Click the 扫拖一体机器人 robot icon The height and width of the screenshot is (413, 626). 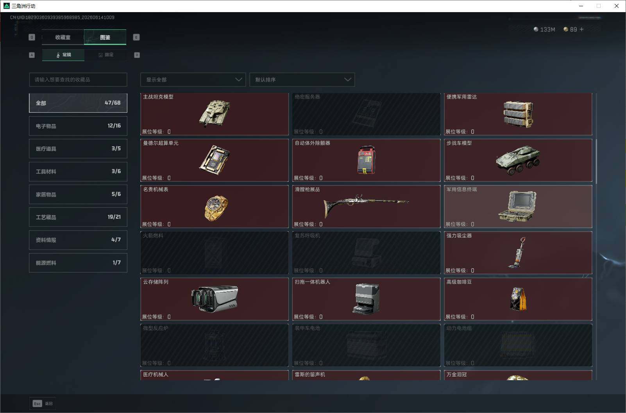coord(366,299)
